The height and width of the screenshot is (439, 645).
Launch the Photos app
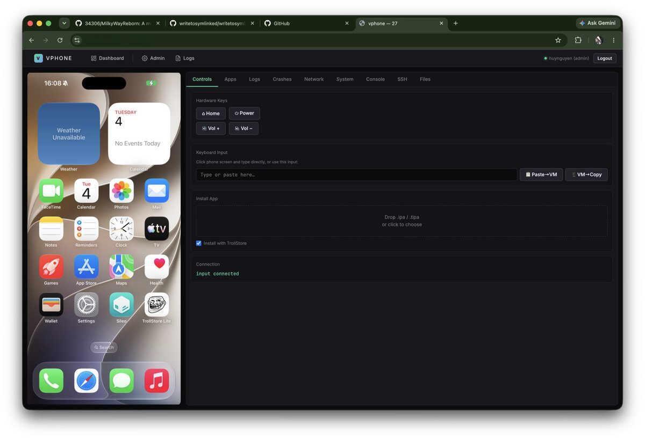click(x=121, y=191)
